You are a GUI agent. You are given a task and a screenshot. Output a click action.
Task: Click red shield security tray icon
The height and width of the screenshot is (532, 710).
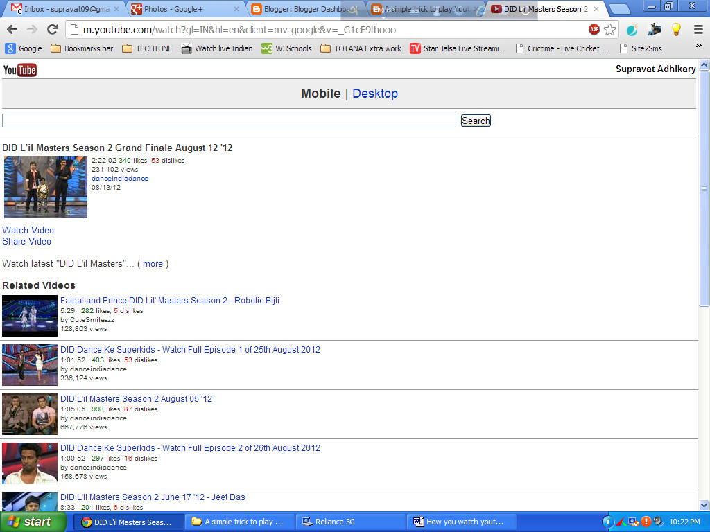pos(646,522)
